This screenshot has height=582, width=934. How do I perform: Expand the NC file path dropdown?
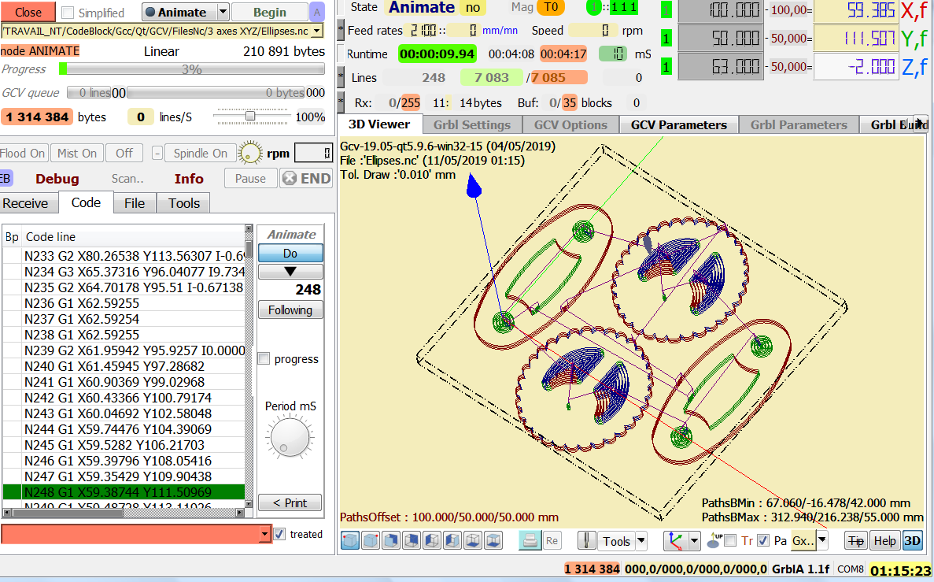click(x=317, y=31)
